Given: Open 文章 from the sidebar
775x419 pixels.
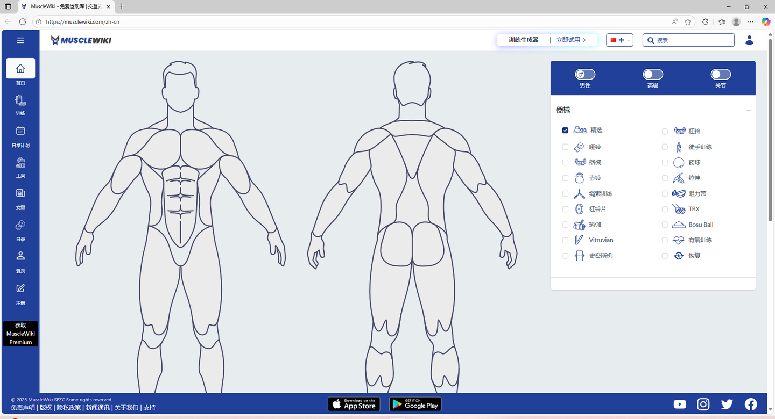Looking at the screenshot, I should click(20, 199).
